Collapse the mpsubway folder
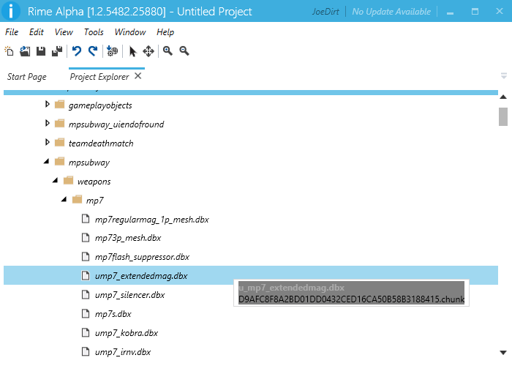The height and width of the screenshot is (366, 512). tap(47, 162)
